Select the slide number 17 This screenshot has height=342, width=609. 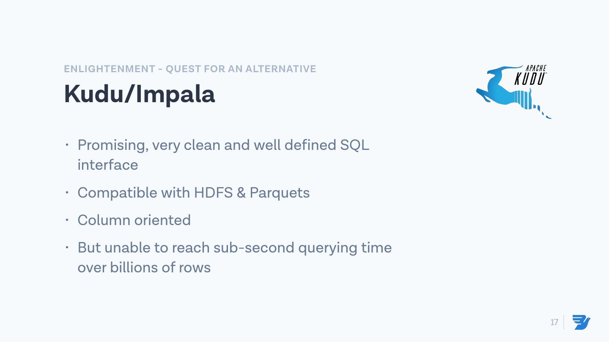[554, 322]
